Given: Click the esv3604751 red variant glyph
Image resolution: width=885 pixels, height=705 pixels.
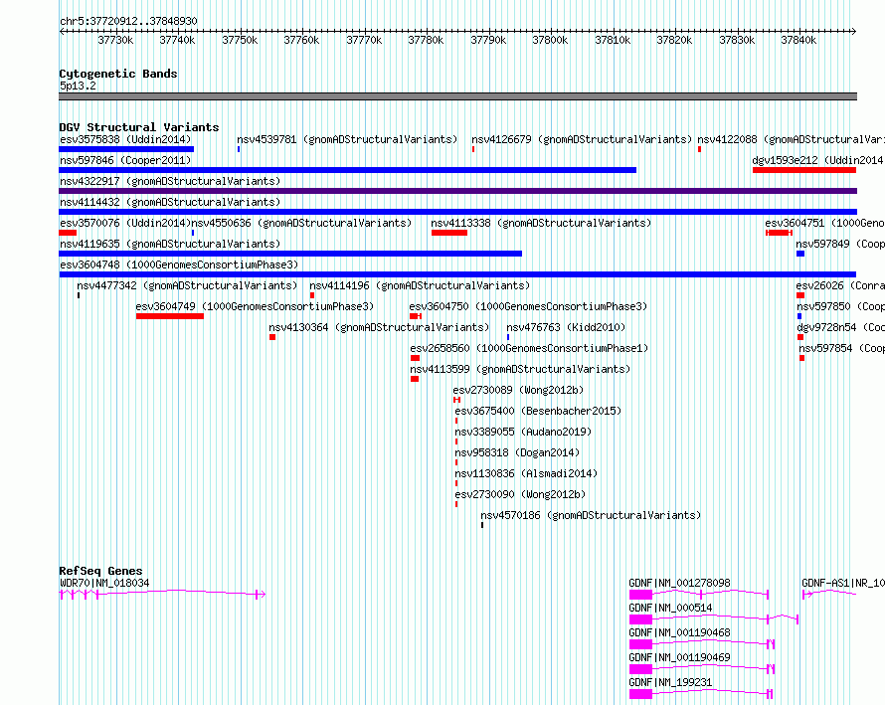Looking at the screenshot, I should click(x=779, y=233).
